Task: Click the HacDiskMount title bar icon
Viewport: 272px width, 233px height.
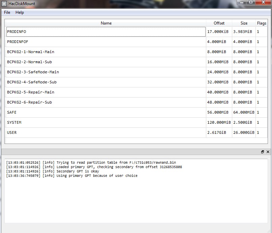Action: pyautogui.click(x=4, y=4)
